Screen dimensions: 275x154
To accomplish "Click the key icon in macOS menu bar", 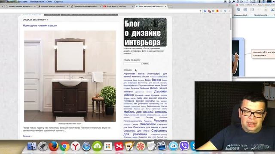I will (234, 2).
